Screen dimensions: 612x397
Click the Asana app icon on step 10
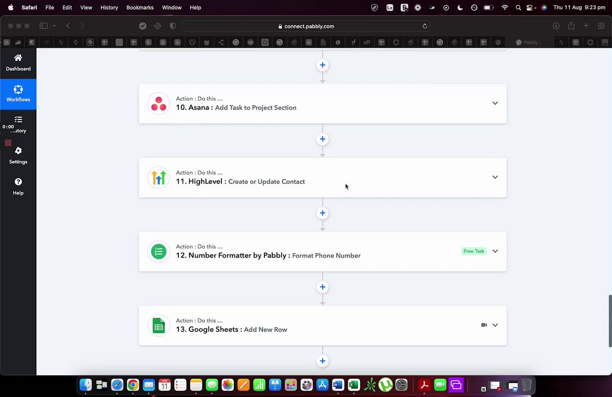tap(159, 104)
